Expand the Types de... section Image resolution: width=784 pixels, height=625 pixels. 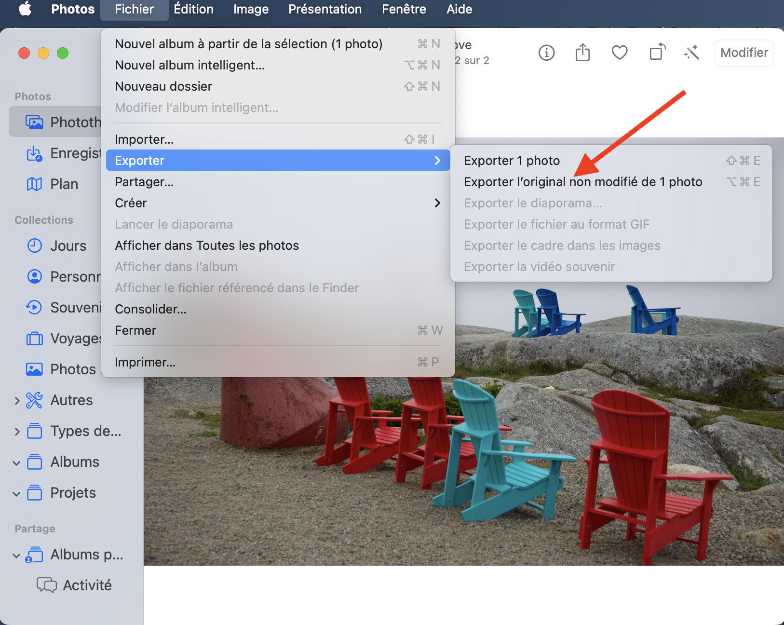tap(17, 432)
